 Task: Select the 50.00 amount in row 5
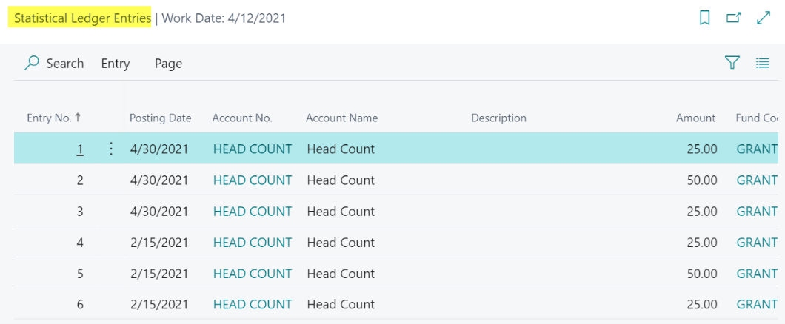click(x=701, y=274)
